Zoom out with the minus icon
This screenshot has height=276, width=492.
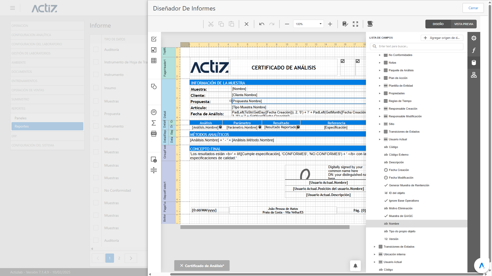(287, 24)
